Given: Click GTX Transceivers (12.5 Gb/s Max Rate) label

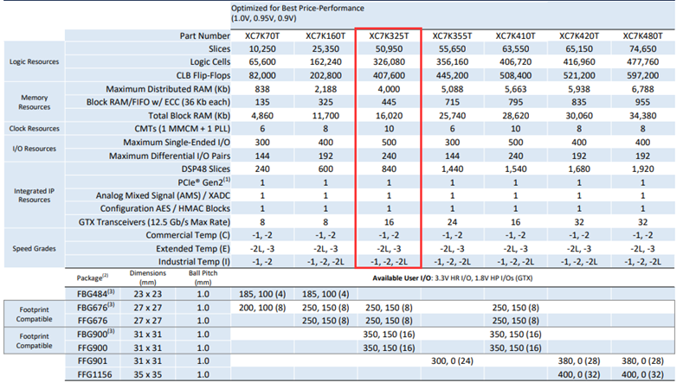Looking at the screenshot, I should [154, 222].
